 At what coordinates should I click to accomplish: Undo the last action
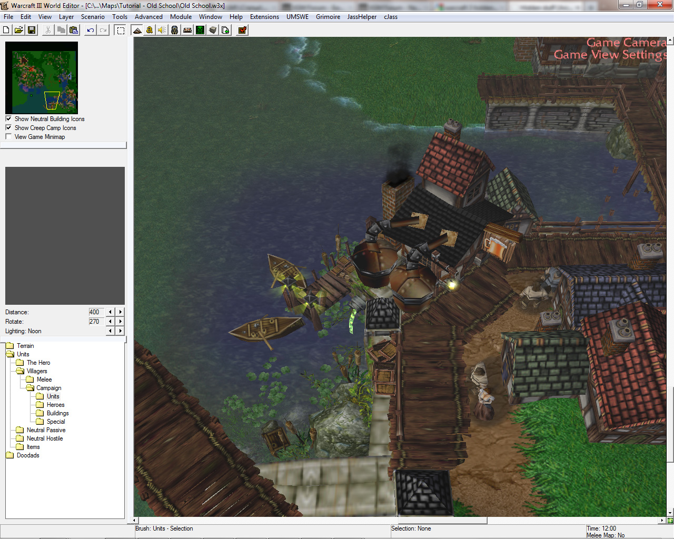click(x=91, y=30)
